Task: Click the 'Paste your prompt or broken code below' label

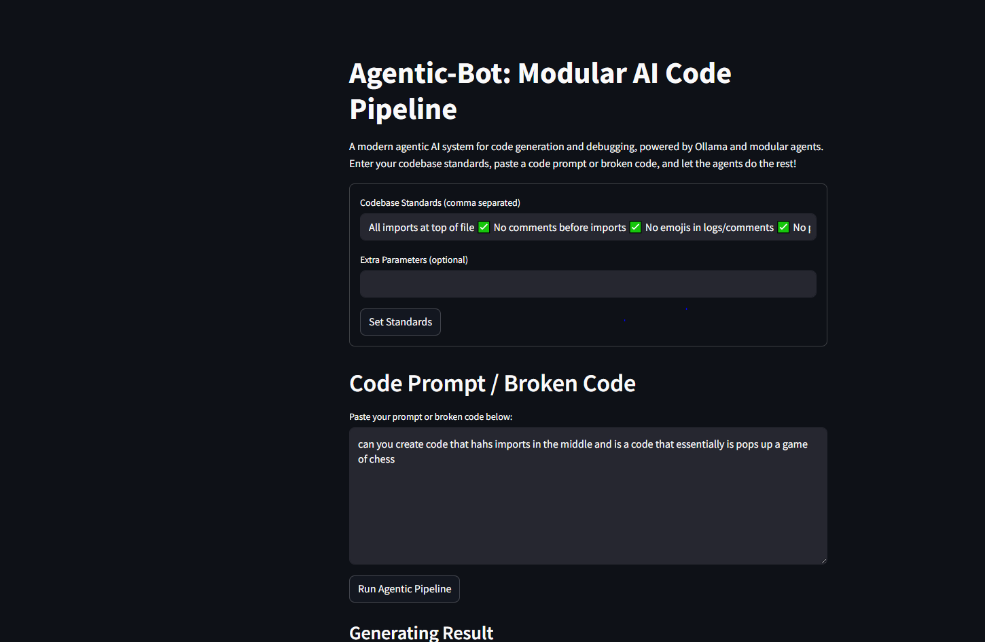Action: click(x=431, y=416)
